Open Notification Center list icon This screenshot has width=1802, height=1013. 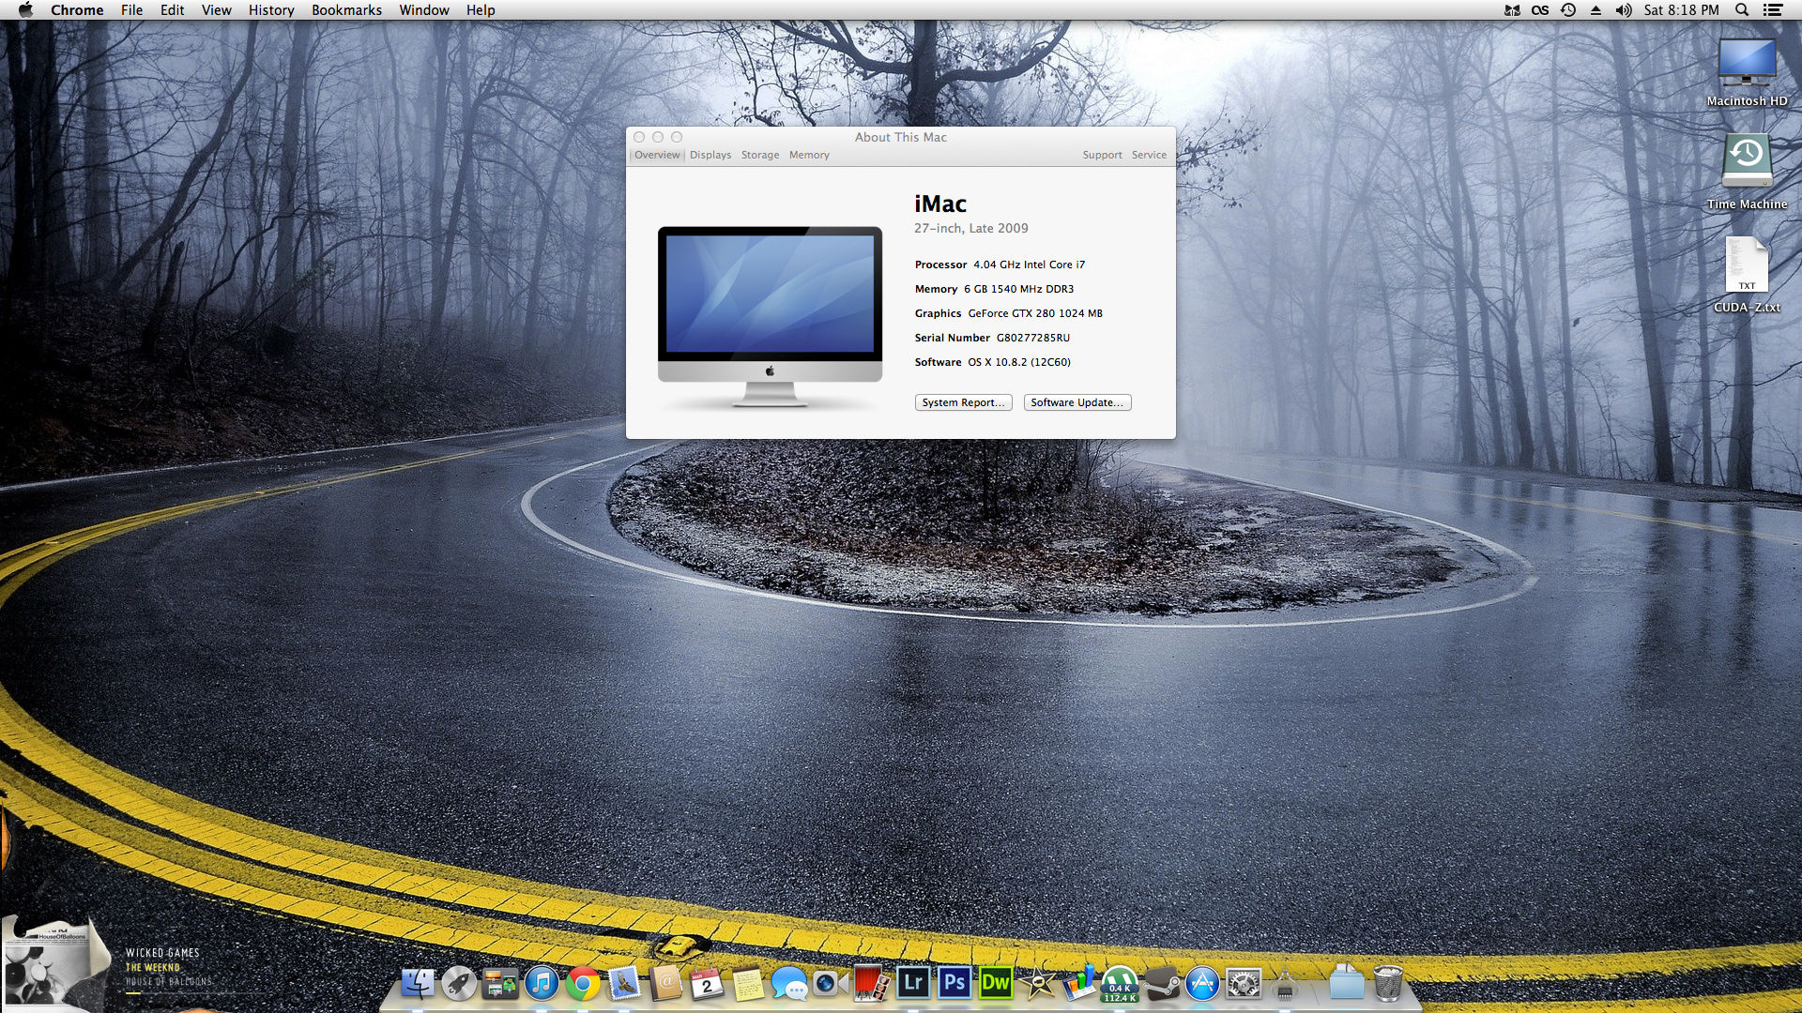click(x=1773, y=10)
